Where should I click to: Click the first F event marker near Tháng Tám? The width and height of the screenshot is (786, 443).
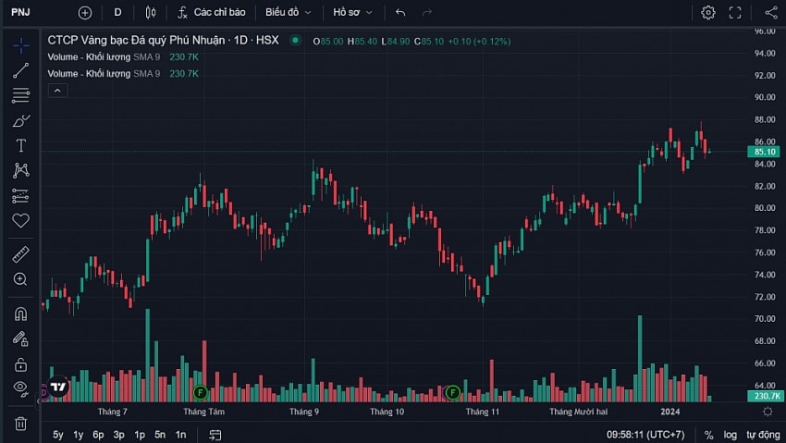(201, 392)
